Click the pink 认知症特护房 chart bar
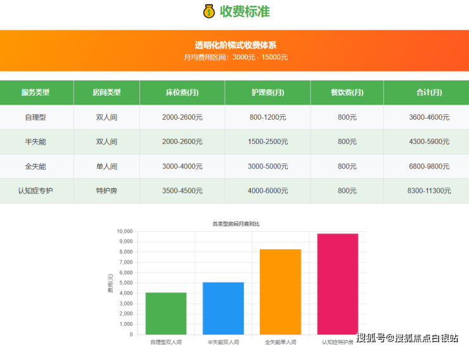The width and height of the screenshot is (469, 348). (x=338, y=284)
